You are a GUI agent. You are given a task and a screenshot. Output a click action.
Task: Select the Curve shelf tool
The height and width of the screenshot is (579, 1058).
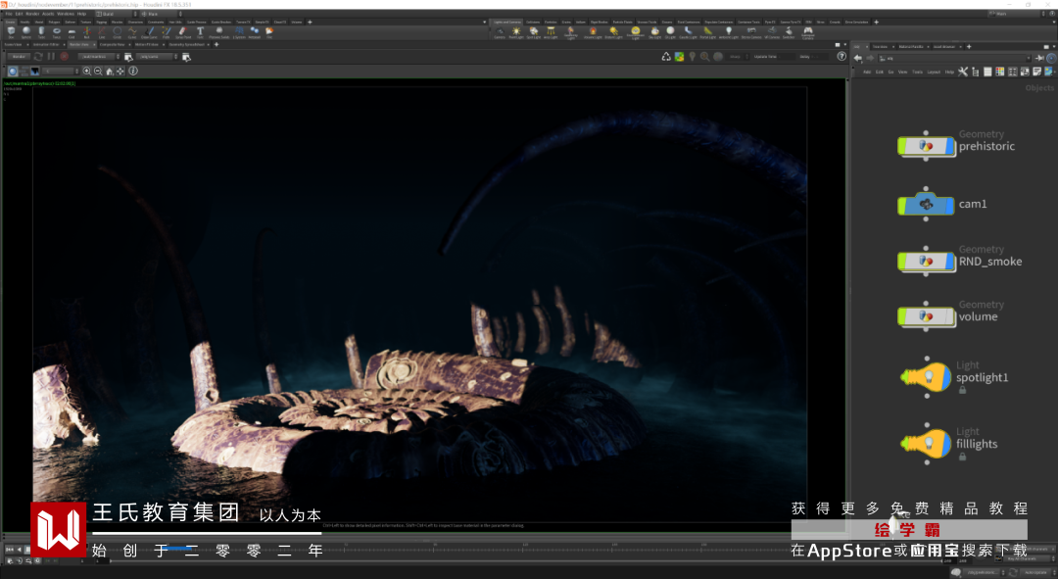pyautogui.click(x=132, y=31)
